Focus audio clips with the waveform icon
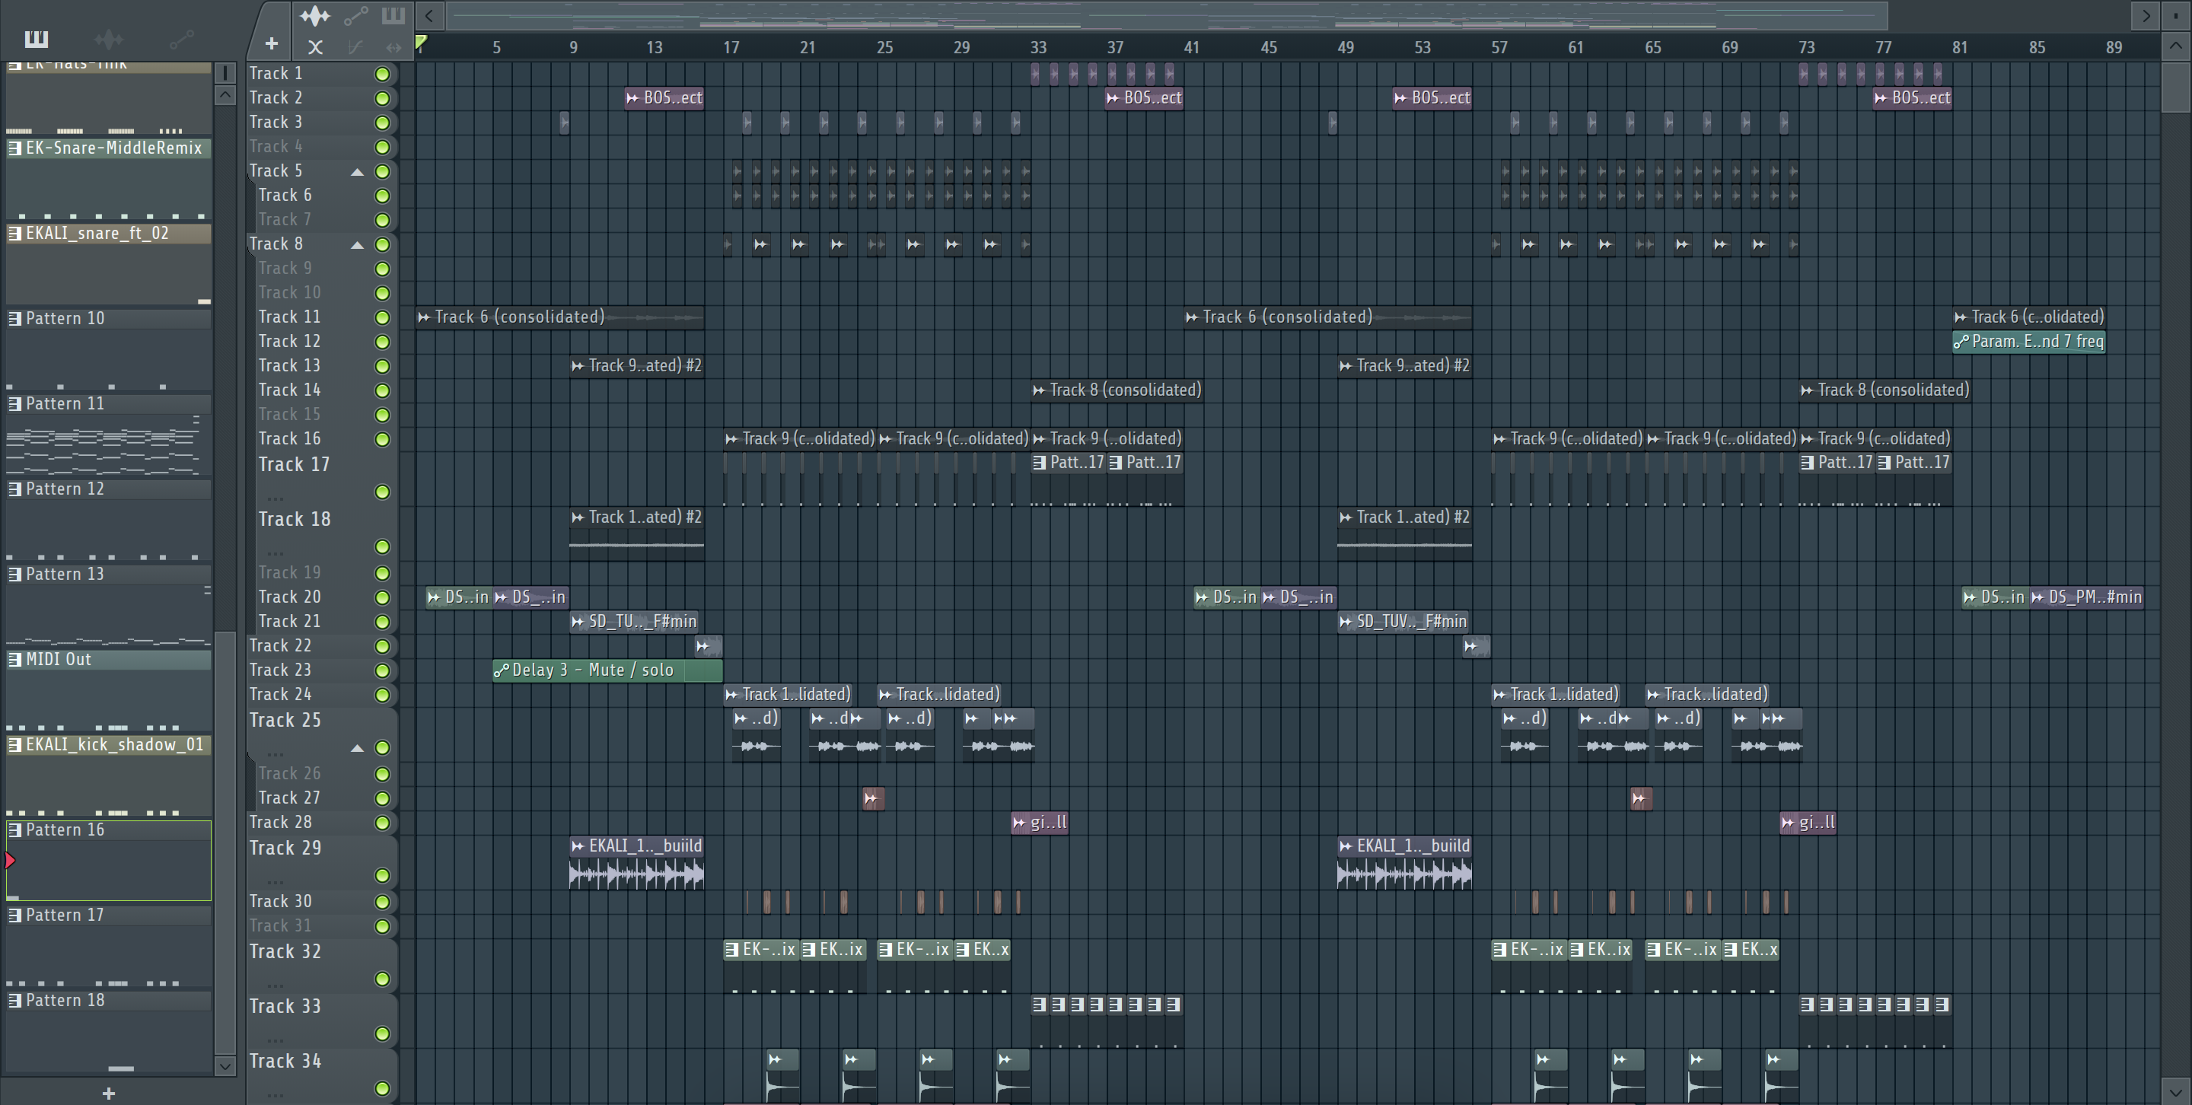Screen dimensions: 2192x1105 314,15
